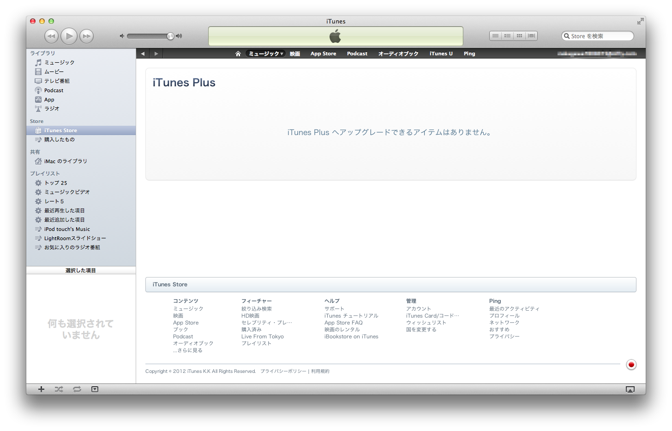Open the AirPlay speaker selector icon

coord(630,390)
